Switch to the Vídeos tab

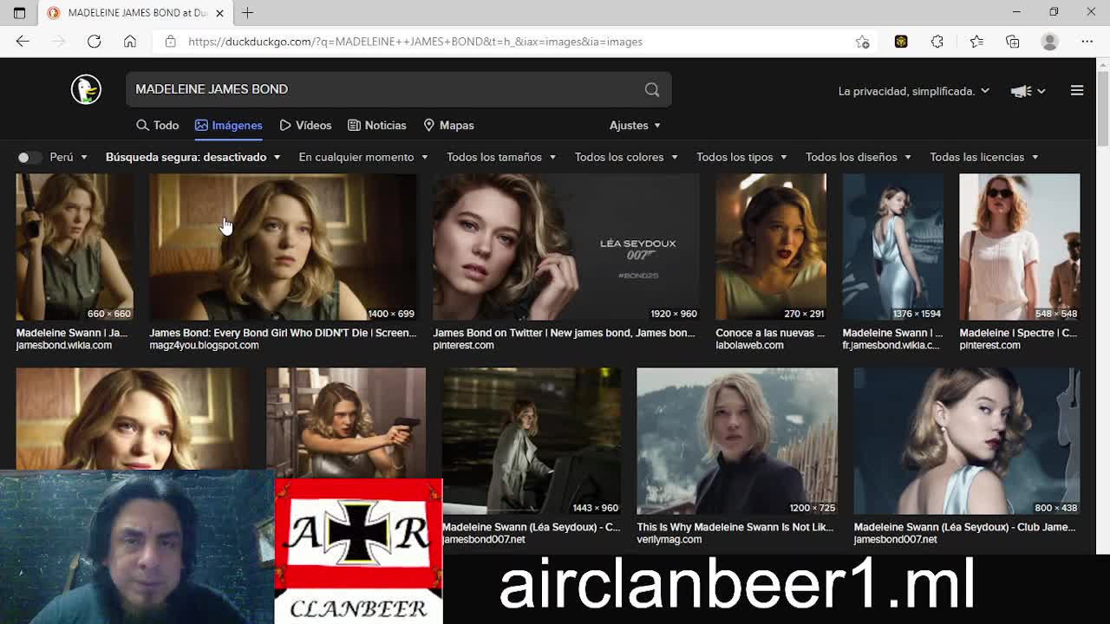305,126
